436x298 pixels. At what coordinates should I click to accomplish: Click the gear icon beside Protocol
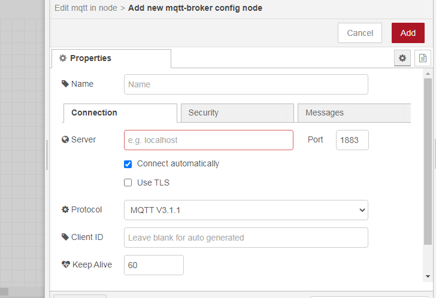[x=65, y=210]
